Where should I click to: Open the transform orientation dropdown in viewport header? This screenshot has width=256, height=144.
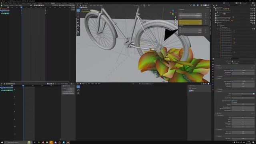coord(136,5)
